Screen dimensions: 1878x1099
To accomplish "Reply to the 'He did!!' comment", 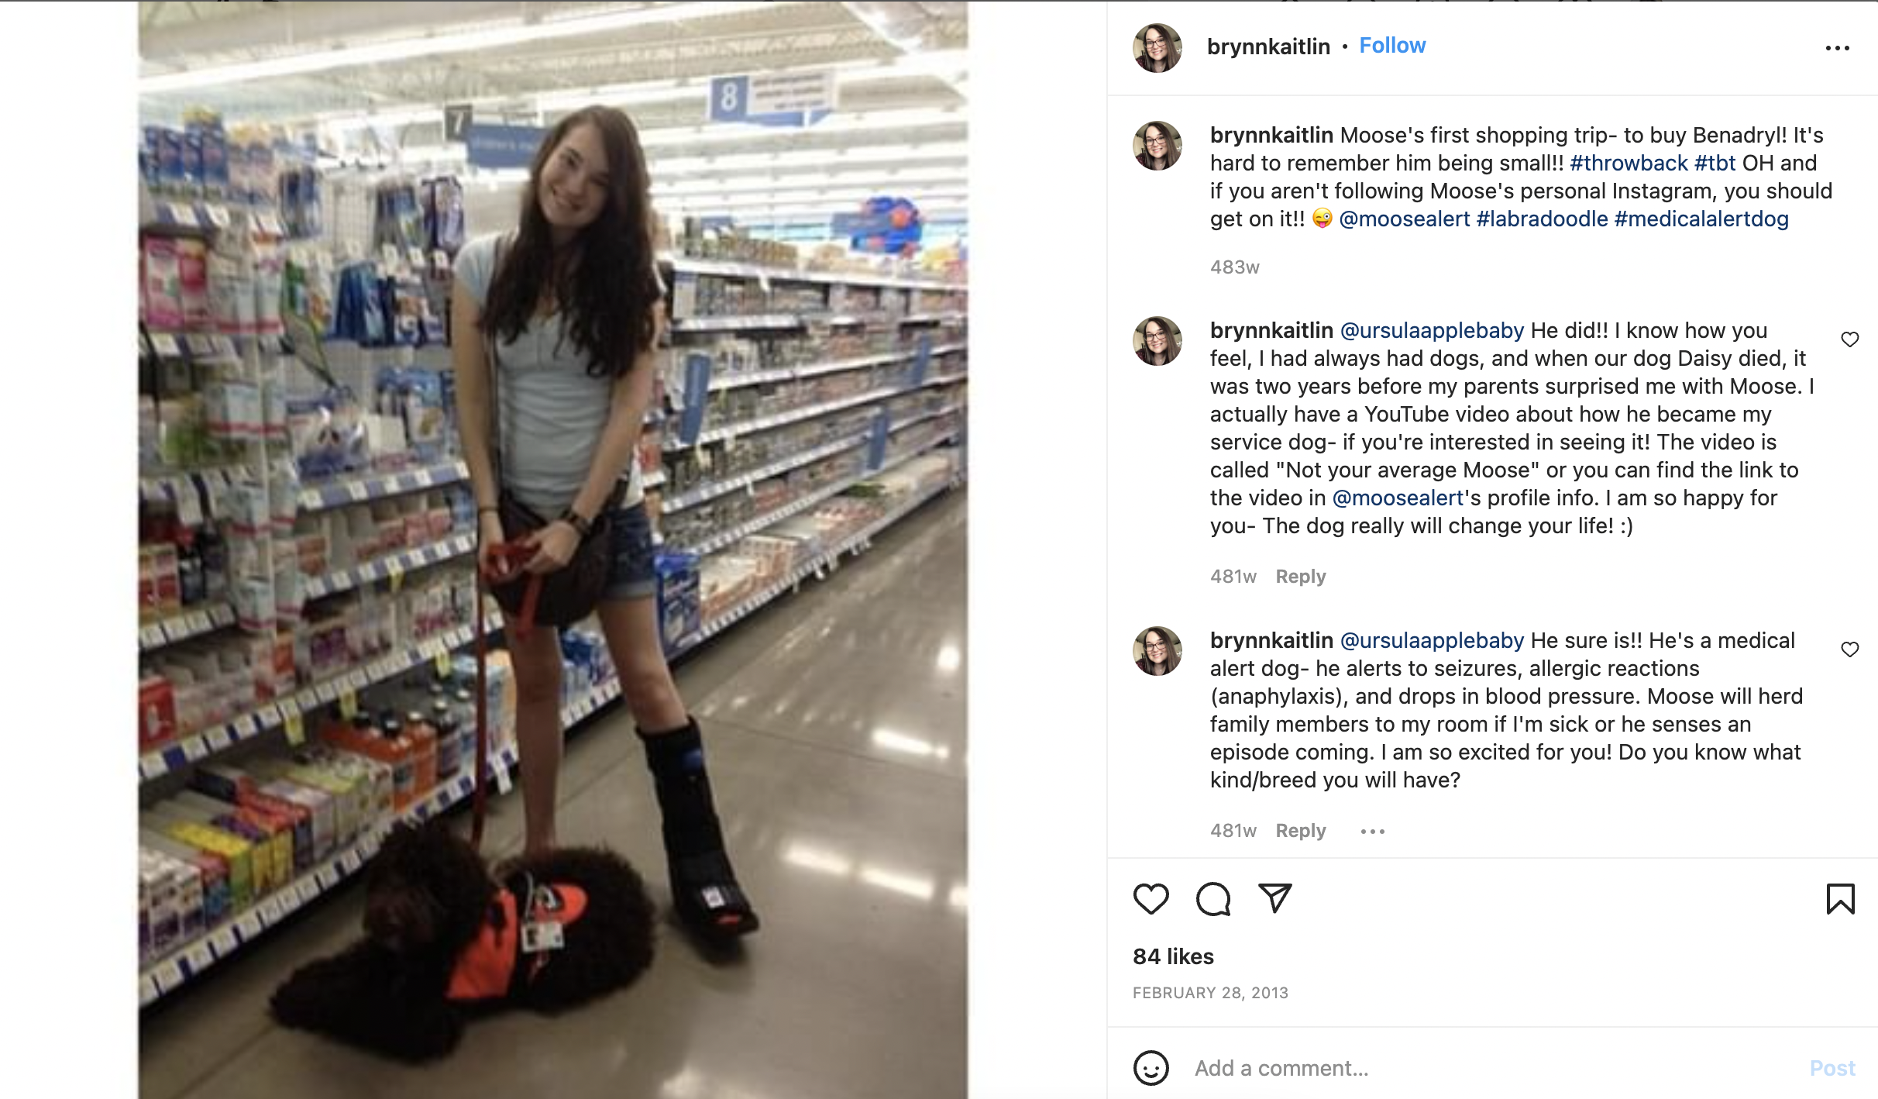I will 1301,577.
